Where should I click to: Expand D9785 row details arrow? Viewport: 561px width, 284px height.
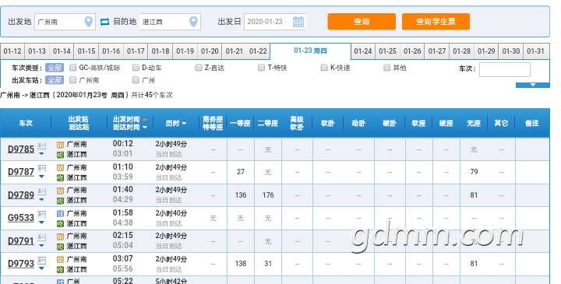(x=41, y=154)
